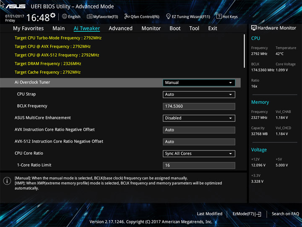Click the EzMode exit arrow icon
Image resolution: width=302 pixels, height=227 pixels.
[x=258, y=214]
